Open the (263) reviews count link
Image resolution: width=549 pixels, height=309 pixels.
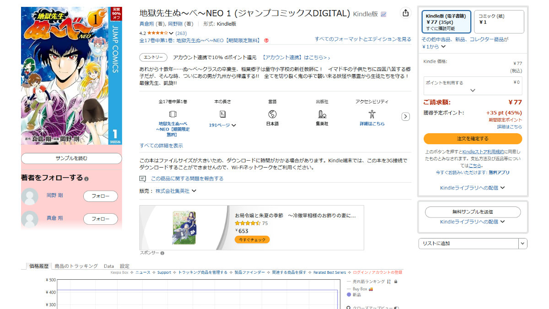tap(181, 33)
